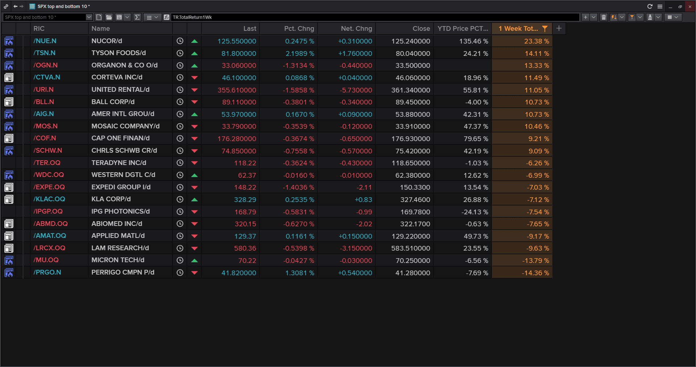Open news icon for NUE.N row
This screenshot has height=367, width=696.
[9, 41]
